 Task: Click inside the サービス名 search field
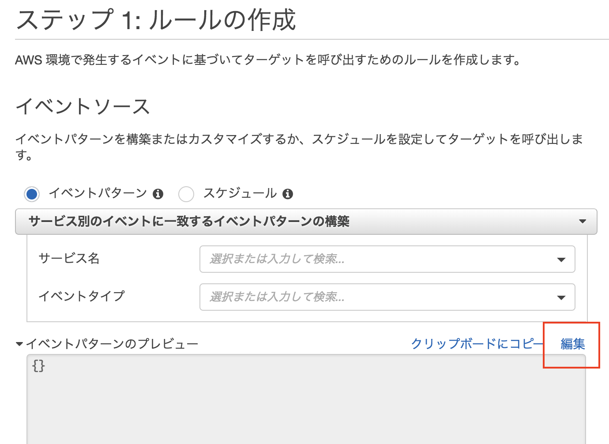[x=353, y=260]
